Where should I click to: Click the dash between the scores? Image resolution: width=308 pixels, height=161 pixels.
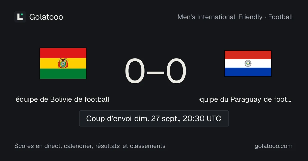pos(156,72)
